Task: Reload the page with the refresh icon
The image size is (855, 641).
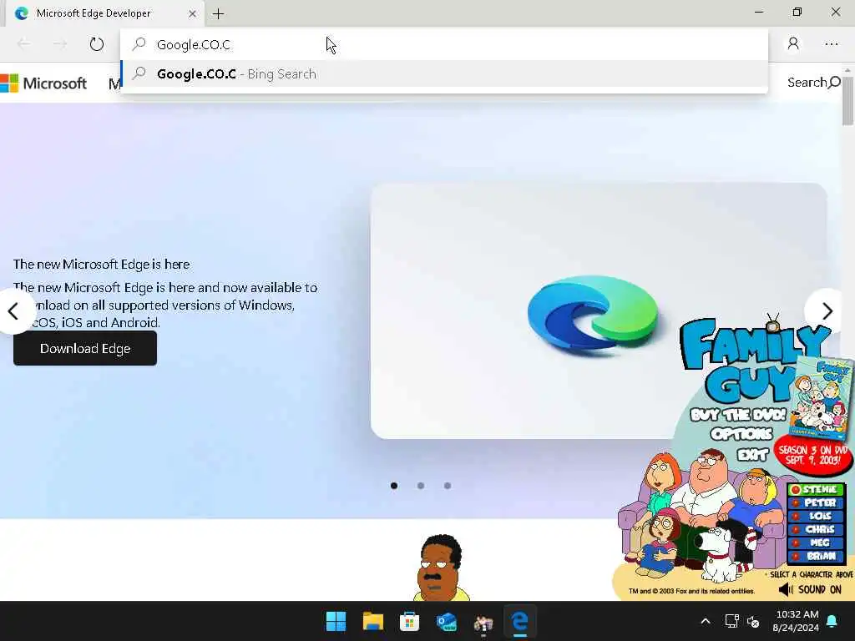Action: [x=97, y=43]
